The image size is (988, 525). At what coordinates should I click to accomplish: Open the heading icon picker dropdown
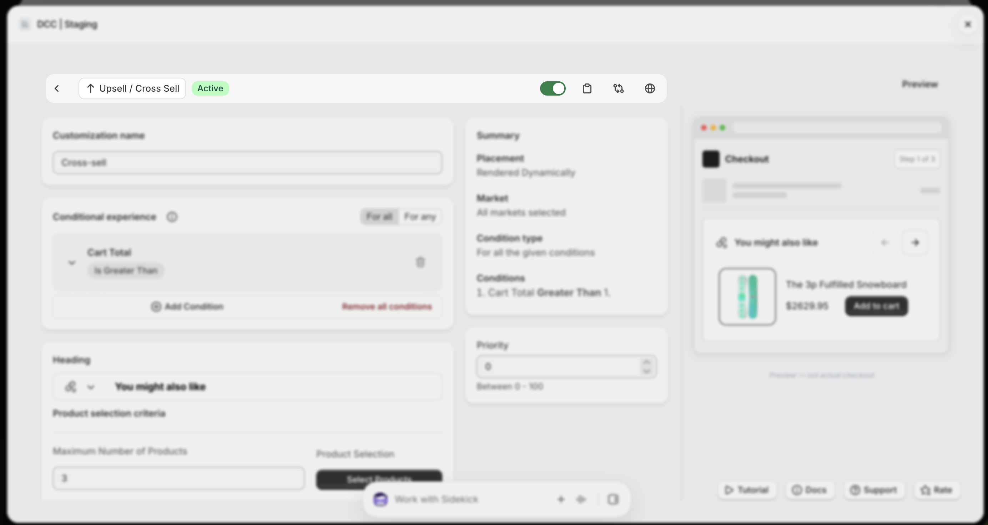[x=80, y=387]
